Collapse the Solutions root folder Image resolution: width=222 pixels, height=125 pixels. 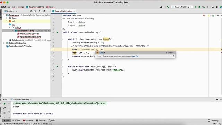(4, 15)
